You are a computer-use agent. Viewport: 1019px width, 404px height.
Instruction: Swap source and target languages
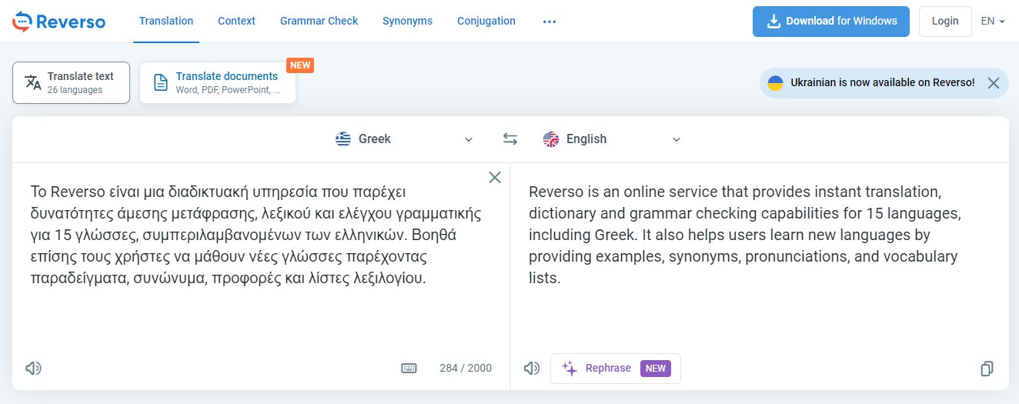point(510,139)
